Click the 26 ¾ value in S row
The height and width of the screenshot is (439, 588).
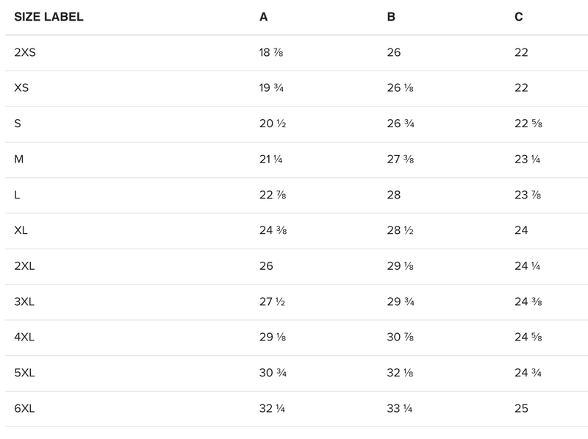pos(401,124)
